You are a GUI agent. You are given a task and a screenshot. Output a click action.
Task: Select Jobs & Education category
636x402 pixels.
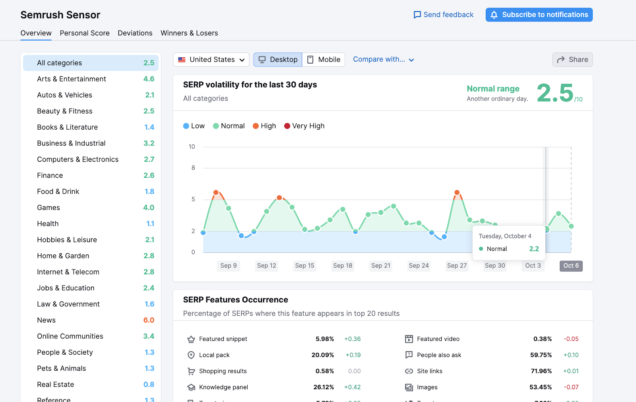[91, 288]
